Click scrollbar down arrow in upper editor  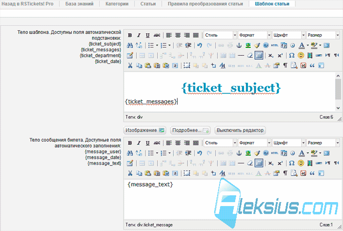(x=338, y=108)
